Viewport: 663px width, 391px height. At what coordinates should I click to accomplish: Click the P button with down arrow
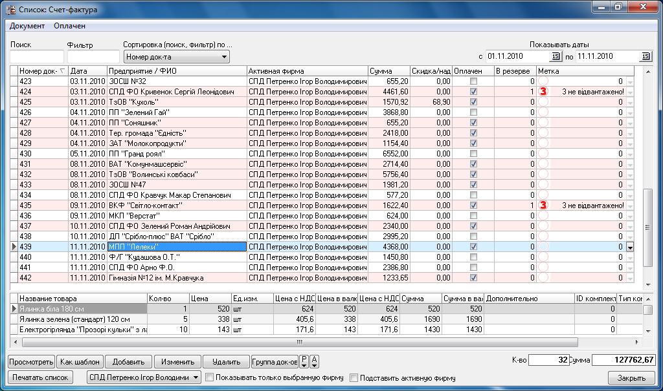click(x=304, y=361)
